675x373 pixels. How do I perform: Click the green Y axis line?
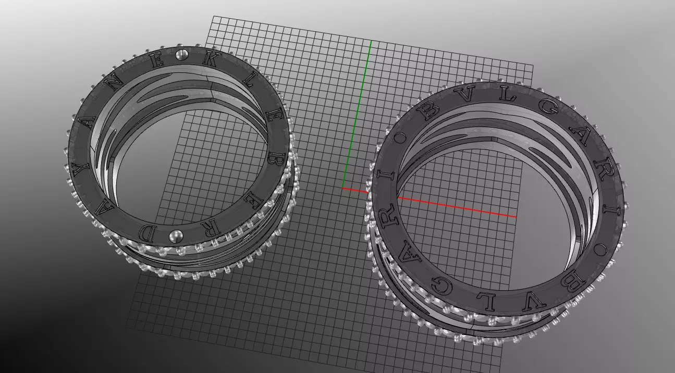coord(357,114)
